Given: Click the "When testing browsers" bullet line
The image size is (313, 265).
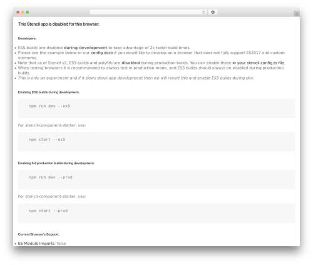Looking at the screenshot, I should click(151, 70).
